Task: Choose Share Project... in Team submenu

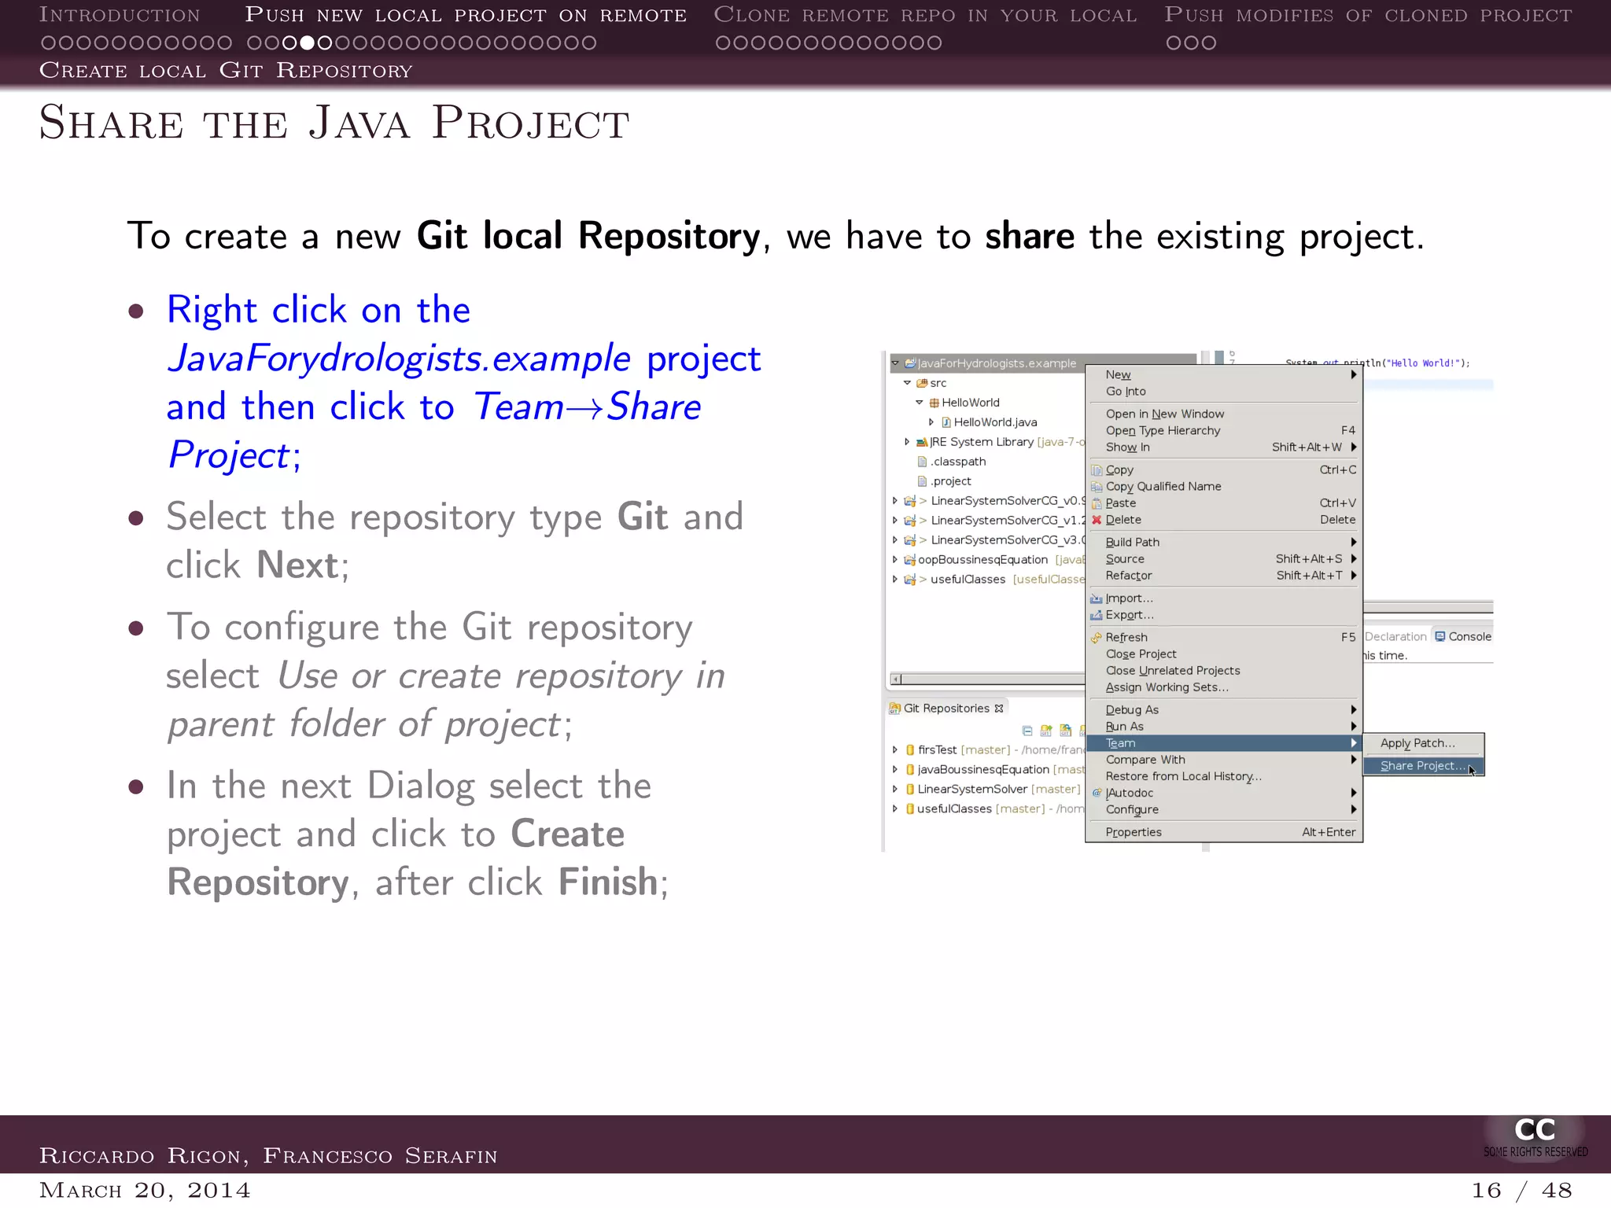Action: click(x=1423, y=766)
